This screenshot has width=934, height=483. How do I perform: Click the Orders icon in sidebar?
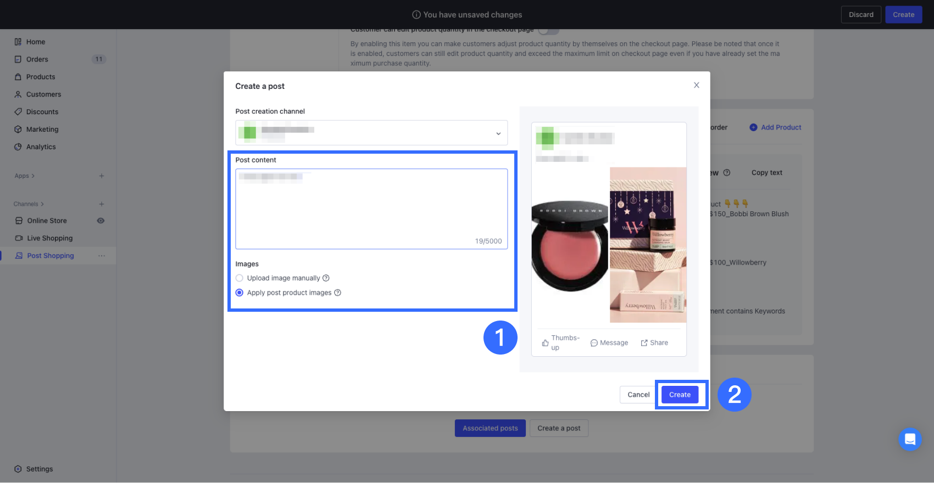pyautogui.click(x=18, y=59)
